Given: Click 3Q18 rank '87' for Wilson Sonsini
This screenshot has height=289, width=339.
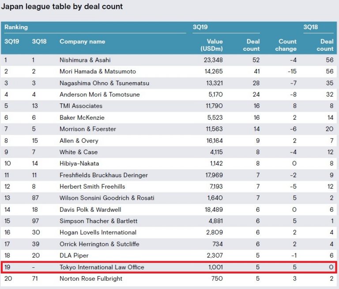Looking at the screenshot, I should click(35, 198).
